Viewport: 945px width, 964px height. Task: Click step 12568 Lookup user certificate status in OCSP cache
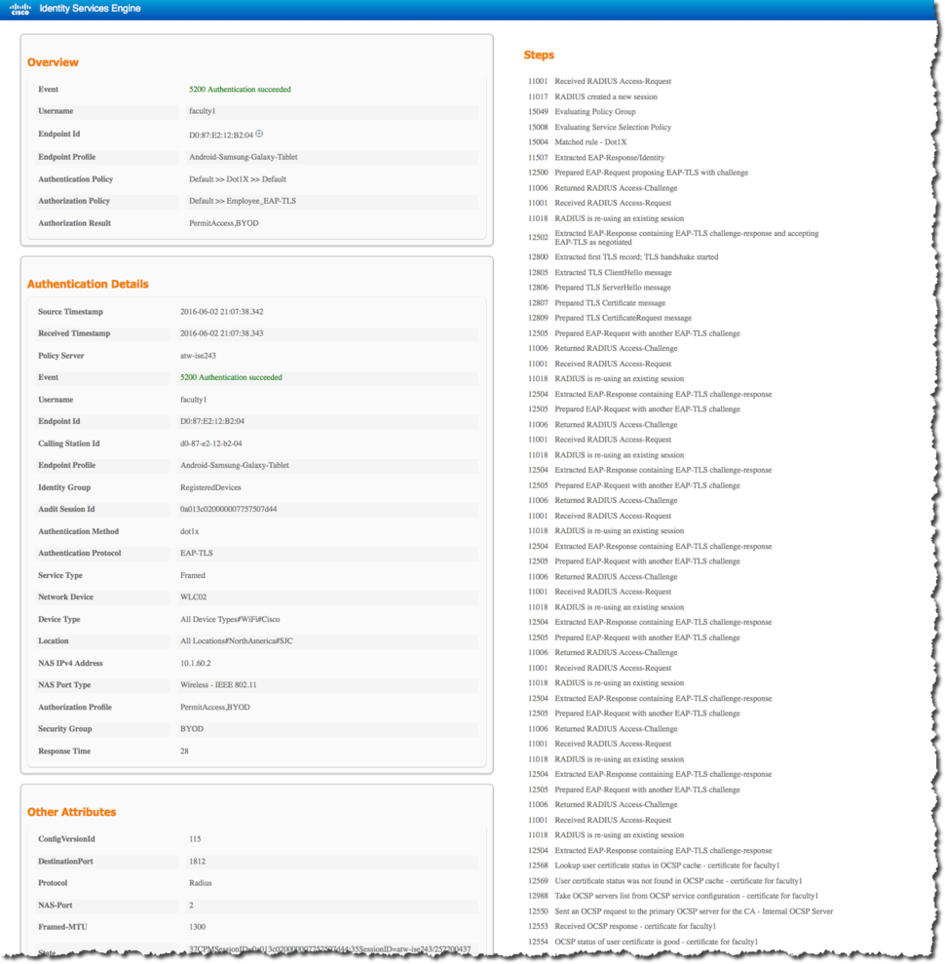click(654, 866)
